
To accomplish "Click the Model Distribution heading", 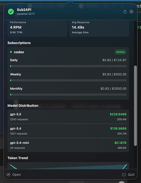I will 23,106.
